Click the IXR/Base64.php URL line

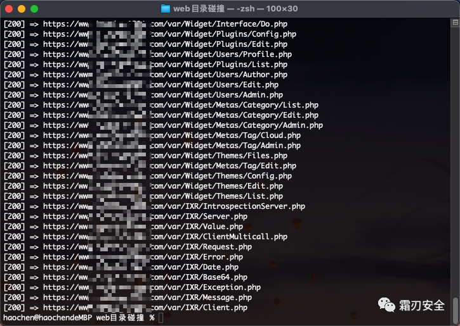(x=126, y=277)
